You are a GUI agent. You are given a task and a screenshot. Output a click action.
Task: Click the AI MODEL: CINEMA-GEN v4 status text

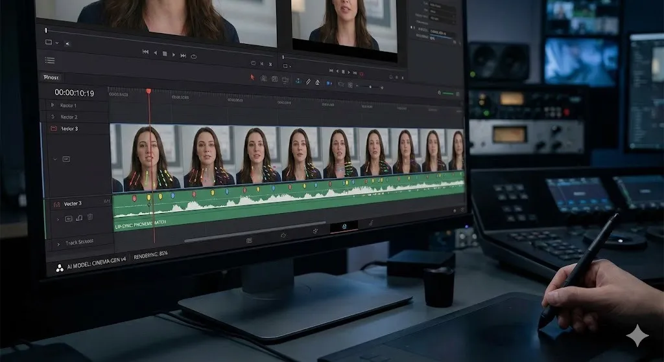click(97, 263)
